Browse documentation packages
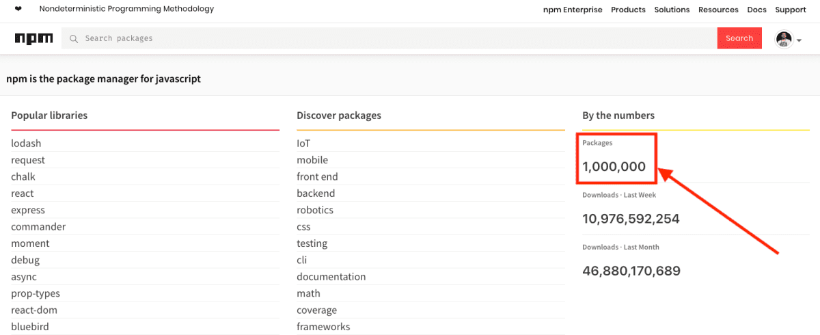820x335 pixels. point(331,277)
